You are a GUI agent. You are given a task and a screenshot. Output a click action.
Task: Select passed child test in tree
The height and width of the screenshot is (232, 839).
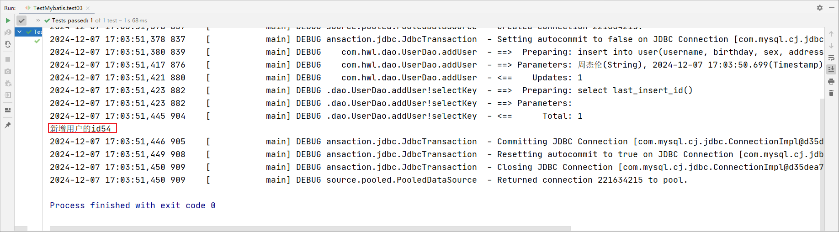[37, 41]
